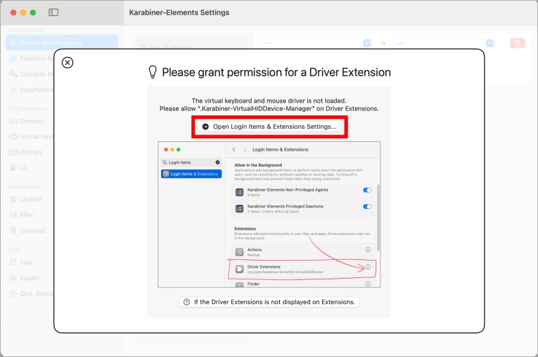The height and width of the screenshot is (357, 538).
Task: Click the red delete button for the mapping row
Action: coord(517,43)
